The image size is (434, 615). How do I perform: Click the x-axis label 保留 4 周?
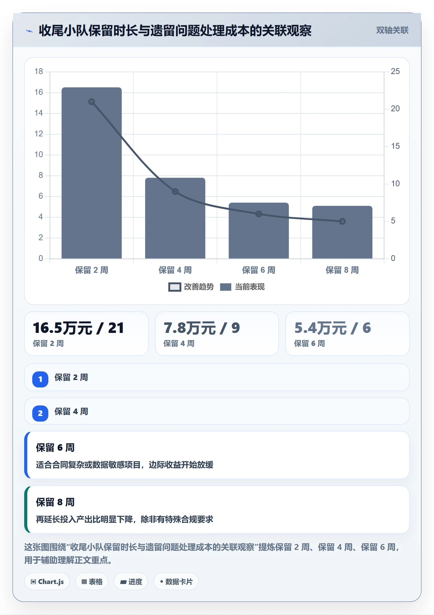pyautogui.click(x=175, y=270)
